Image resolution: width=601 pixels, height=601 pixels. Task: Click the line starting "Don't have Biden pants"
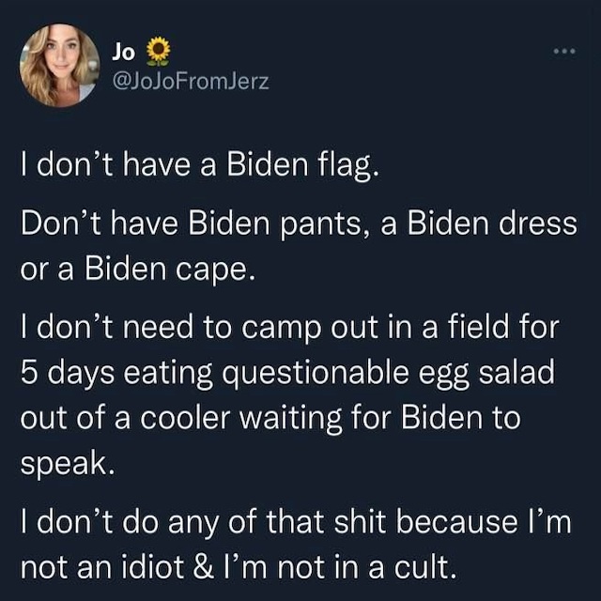[299, 227]
